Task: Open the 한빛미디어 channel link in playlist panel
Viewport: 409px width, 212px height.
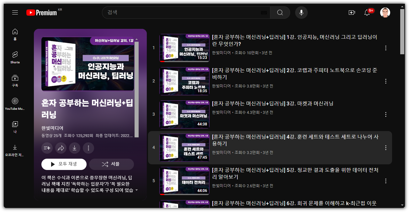Action: coord(52,128)
